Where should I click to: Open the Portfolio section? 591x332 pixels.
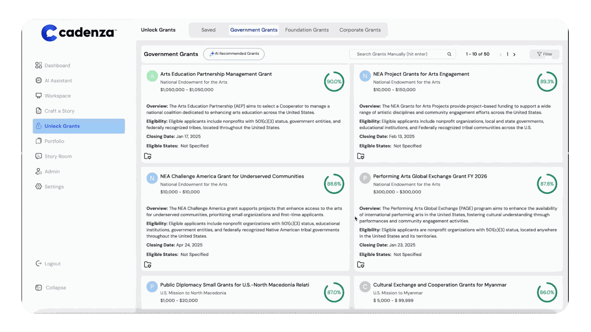[x=50, y=141]
